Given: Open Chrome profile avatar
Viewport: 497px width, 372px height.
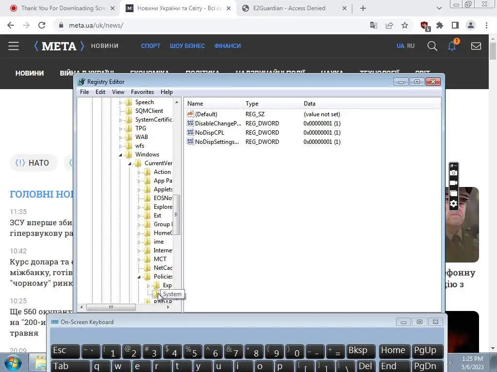Looking at the screenshot, I should tap(471, 25).
